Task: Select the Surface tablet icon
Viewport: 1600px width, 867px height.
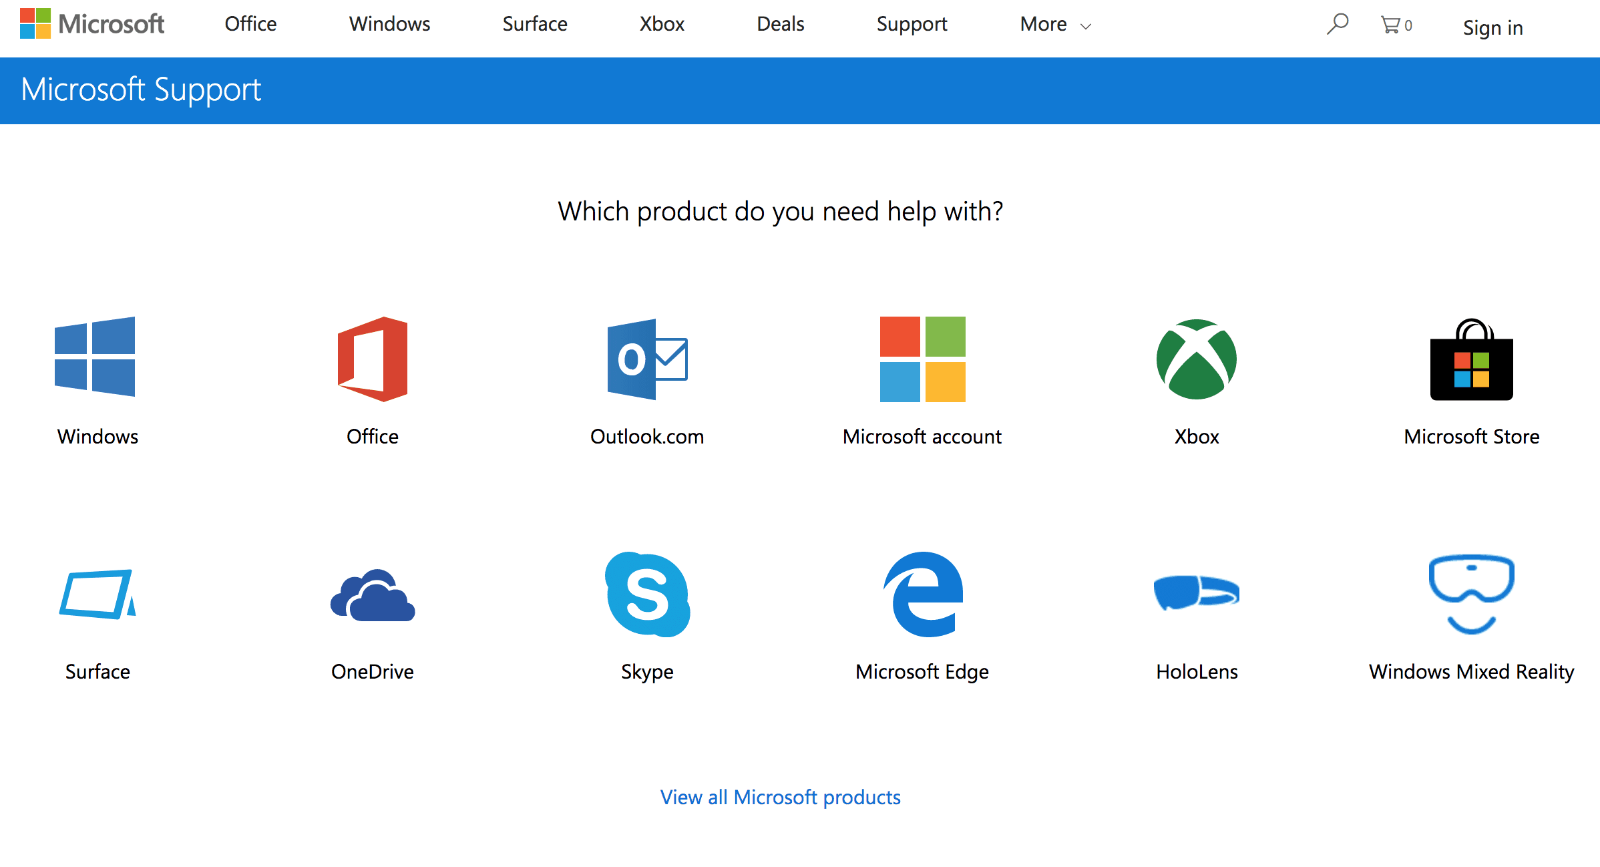Action: [97, 594]
